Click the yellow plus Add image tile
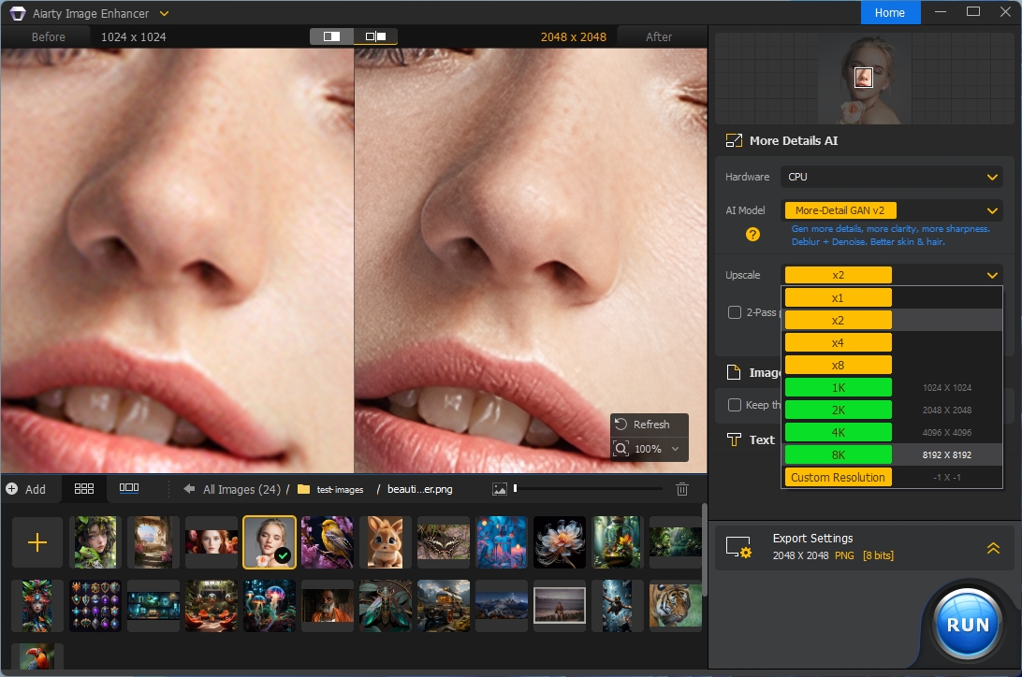Viewport: 1022px width, 677px height. [37, 542]
